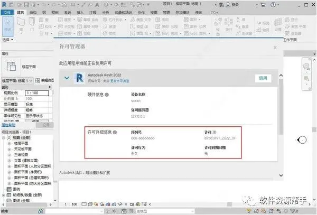The height and width of the screenshot is (215, 317).
Task: Select 图例 Legends in project browser
Action: (x=16, y=189)
